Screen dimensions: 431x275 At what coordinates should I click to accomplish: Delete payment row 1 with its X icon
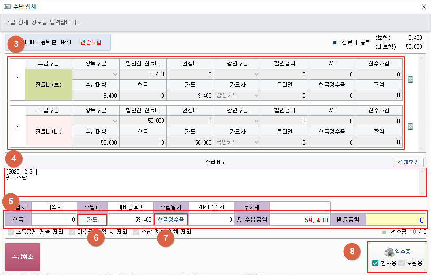(x=410, y=80)
